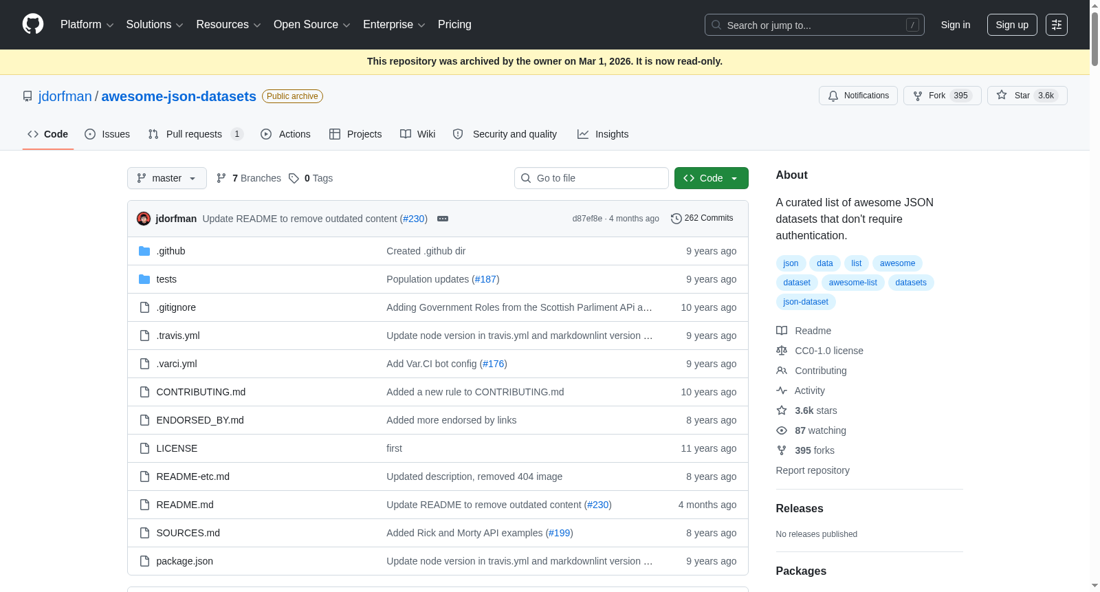Screen dimensions: 1100x592
Task: Click the Sign up button
Action: click(1012, 25)
